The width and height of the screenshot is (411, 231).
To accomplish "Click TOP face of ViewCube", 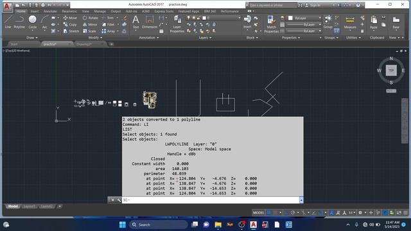I will tap(391, 70).
